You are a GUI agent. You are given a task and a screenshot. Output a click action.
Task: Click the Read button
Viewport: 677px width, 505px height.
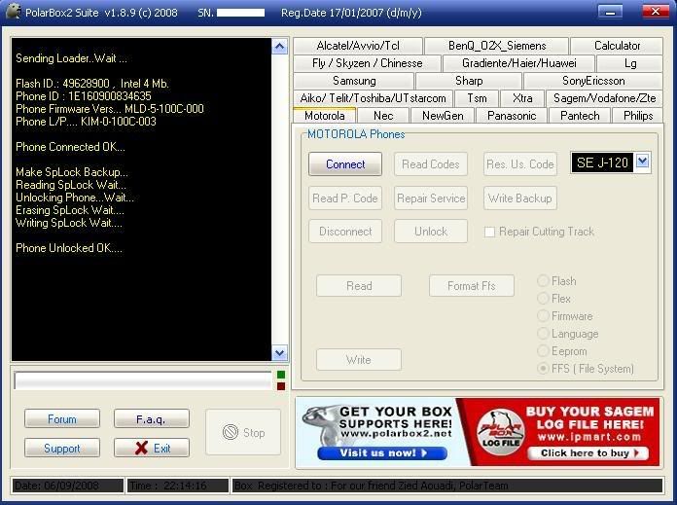coord(359,285)
